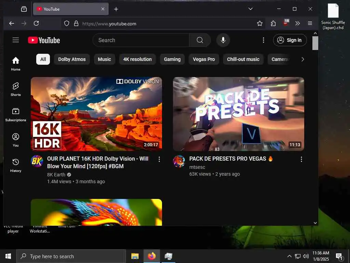Select the Chill-out music chip
This screenshot has height=263, width=350.
tap(243, 59)
